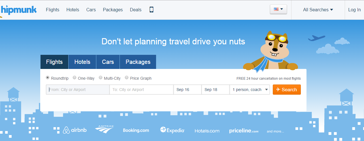Viewport: 364px width, 141px height.
Task: Open the 1 person, coach dropdown
Action: pos(250,90)
